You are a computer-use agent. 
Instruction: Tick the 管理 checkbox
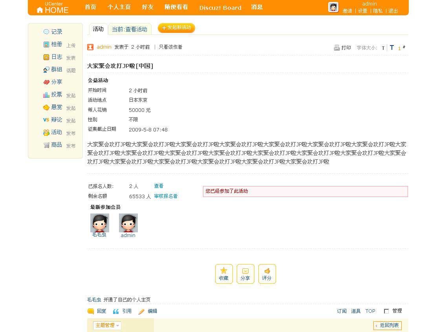coord(386,311)
